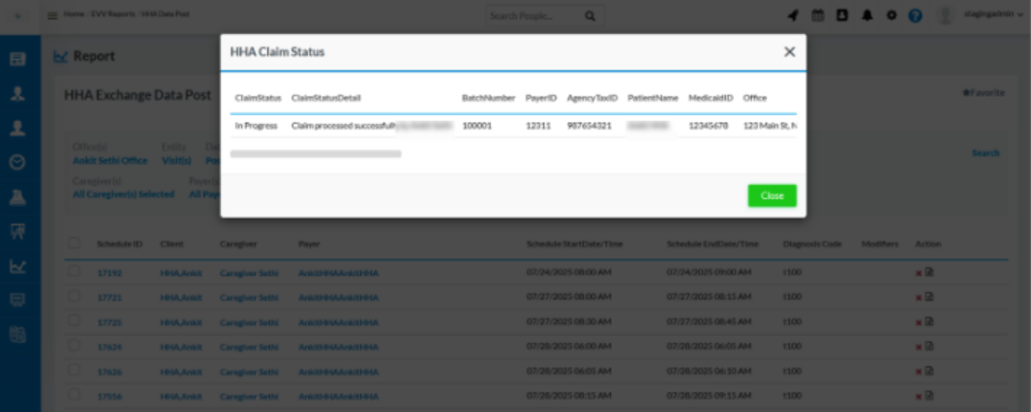Dismiss HHA Claim Status dialog with X

(789, 52)
